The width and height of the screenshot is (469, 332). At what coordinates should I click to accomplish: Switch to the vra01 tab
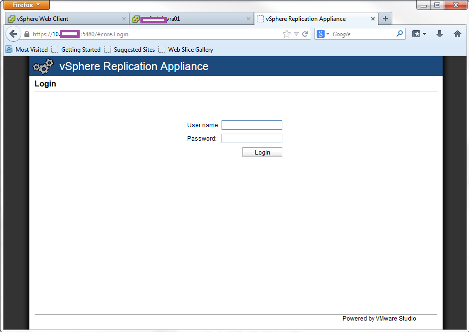(191, 19)
